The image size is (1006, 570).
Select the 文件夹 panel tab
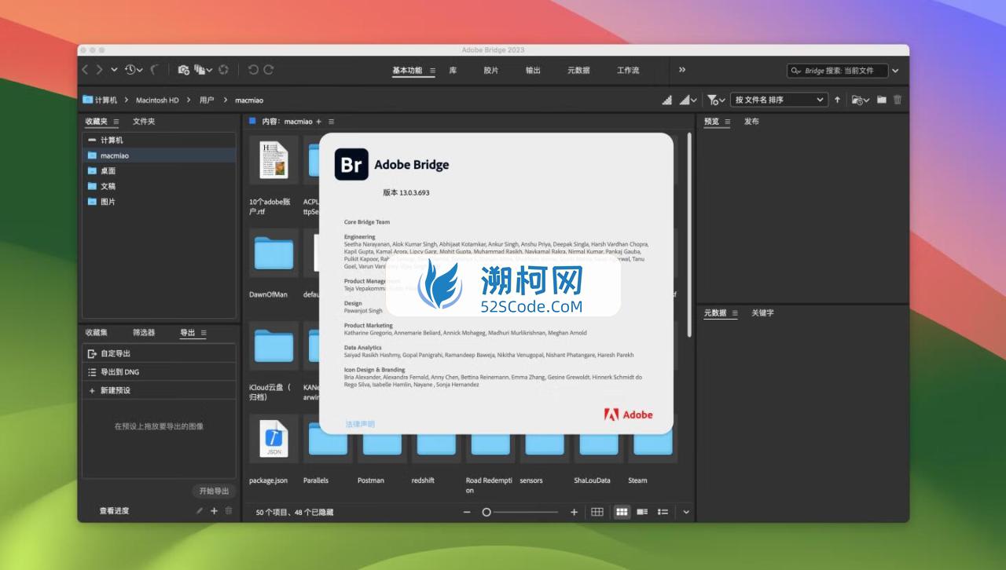[x=144, y=122]
